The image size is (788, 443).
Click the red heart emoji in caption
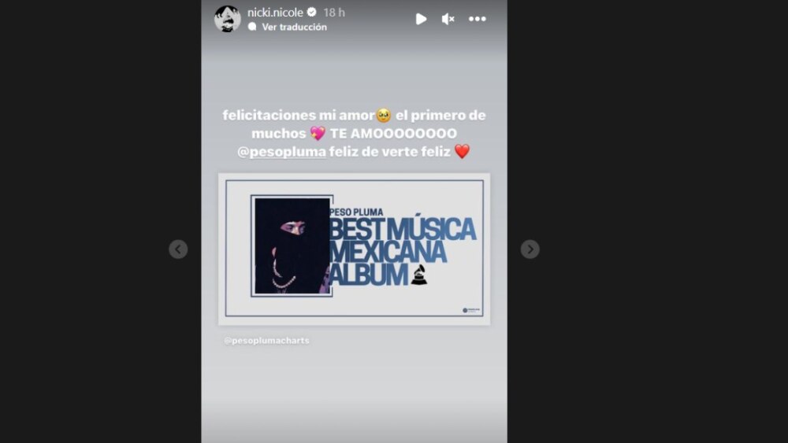tap(462, 151)
